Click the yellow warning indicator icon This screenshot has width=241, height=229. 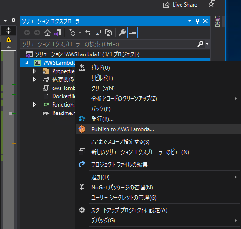click(x=8, y=40)
